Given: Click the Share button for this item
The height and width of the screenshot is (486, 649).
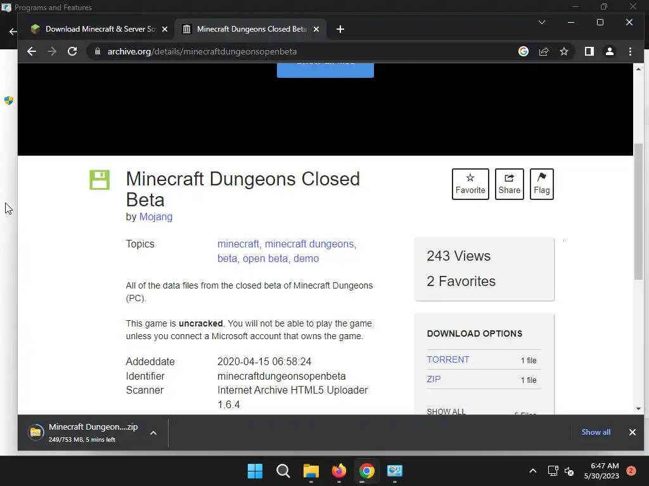Looking at the screenshot, I should (509, 184).
